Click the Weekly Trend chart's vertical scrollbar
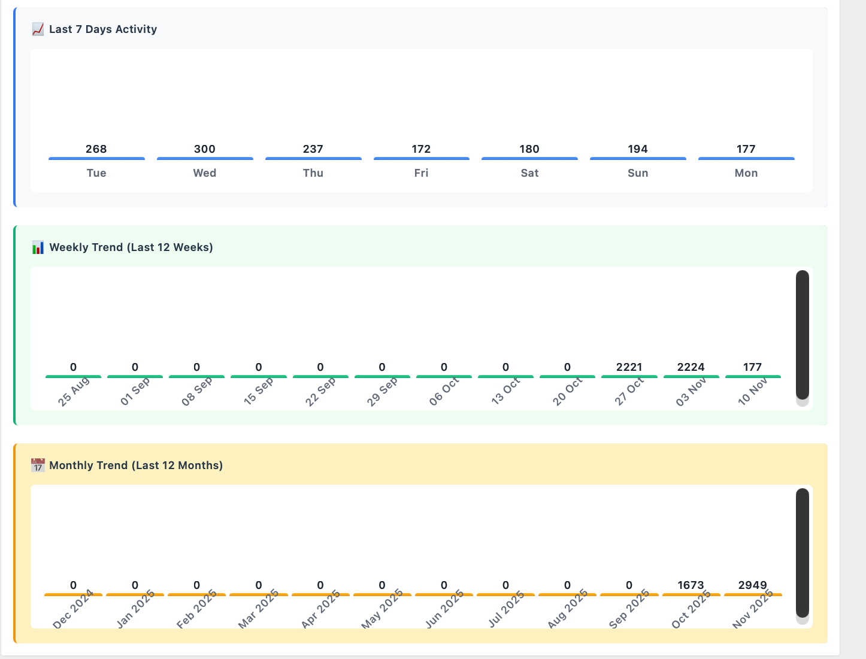 tap(802, 334)
